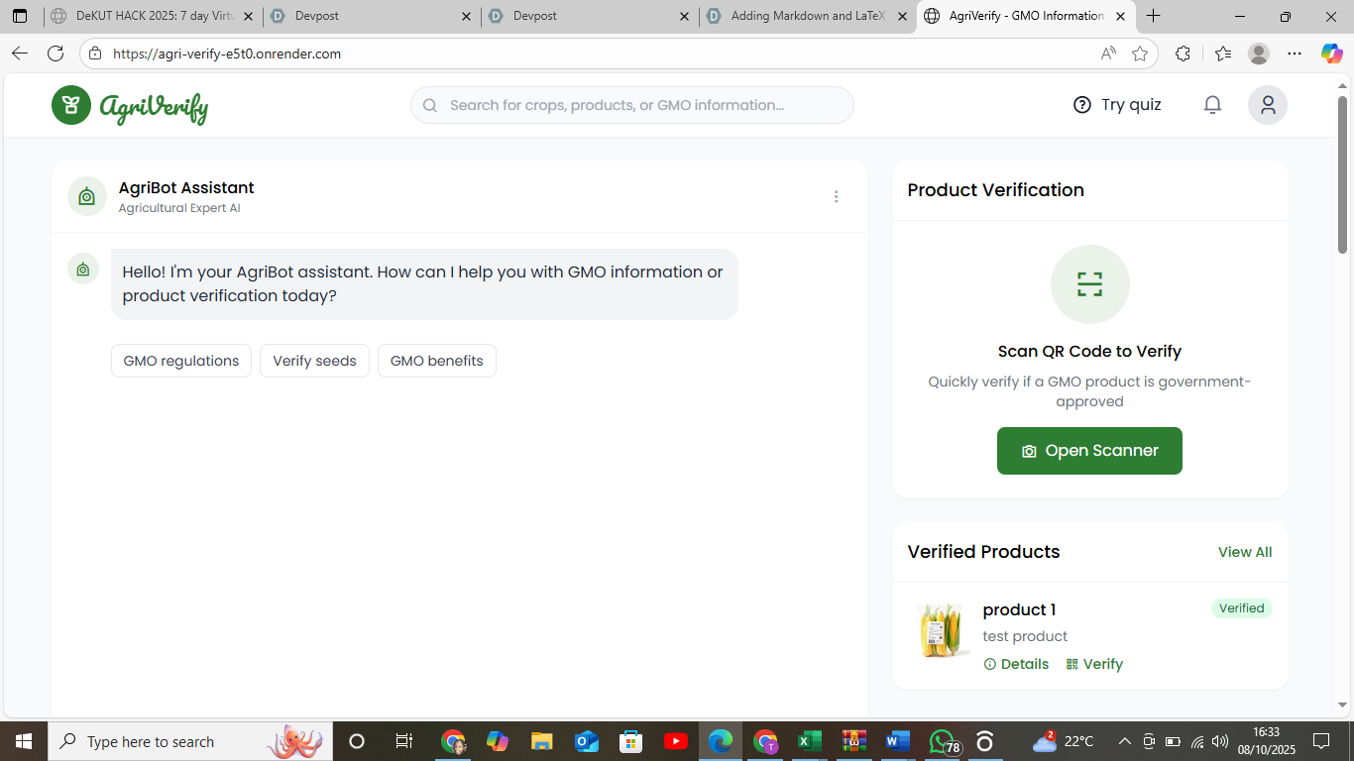The width and height of the screenshot is (1354, 761).
Task: Select the GMO benefits suggestion chip
Action: click(x=437, y=361)
